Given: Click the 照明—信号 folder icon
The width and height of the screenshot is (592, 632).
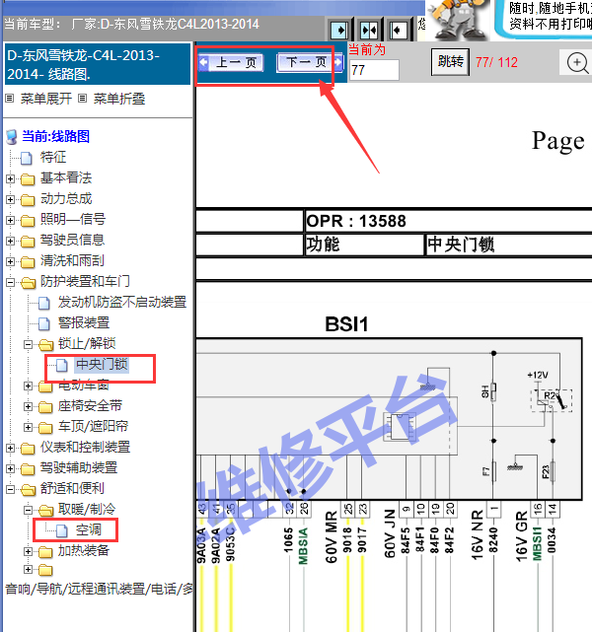Looking at the screenshot, I should coord(28,221).
